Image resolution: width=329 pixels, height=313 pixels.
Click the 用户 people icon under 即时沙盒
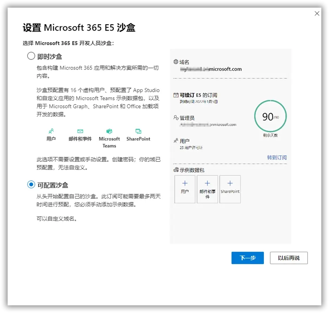(51, 131)
